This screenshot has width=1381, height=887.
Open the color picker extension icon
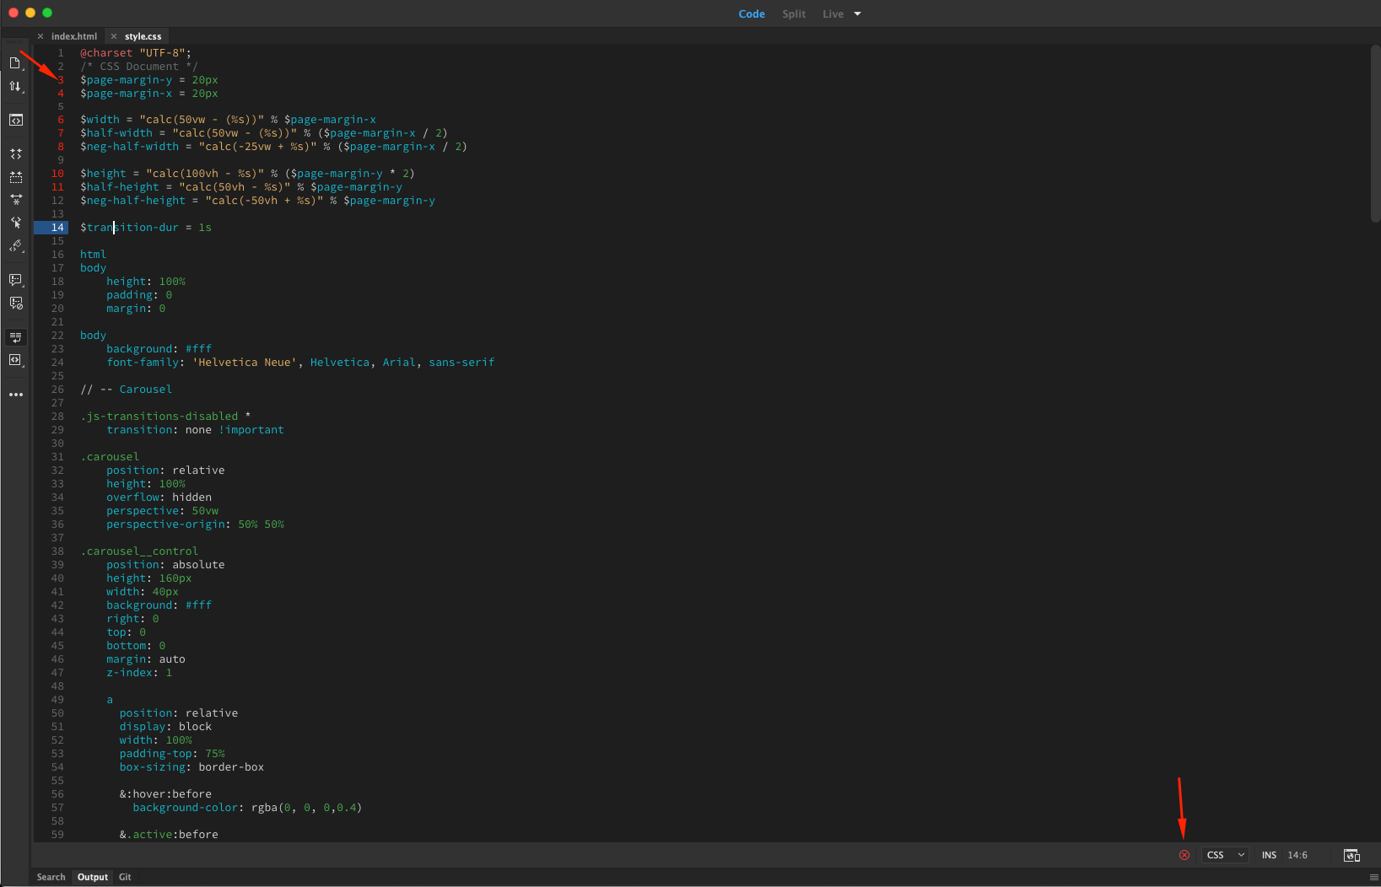[x=15, y=246]
